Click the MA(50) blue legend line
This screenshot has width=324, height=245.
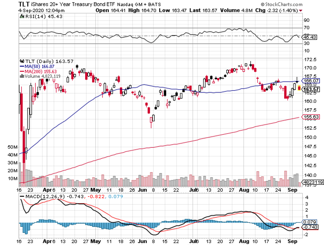click(22, 66)
